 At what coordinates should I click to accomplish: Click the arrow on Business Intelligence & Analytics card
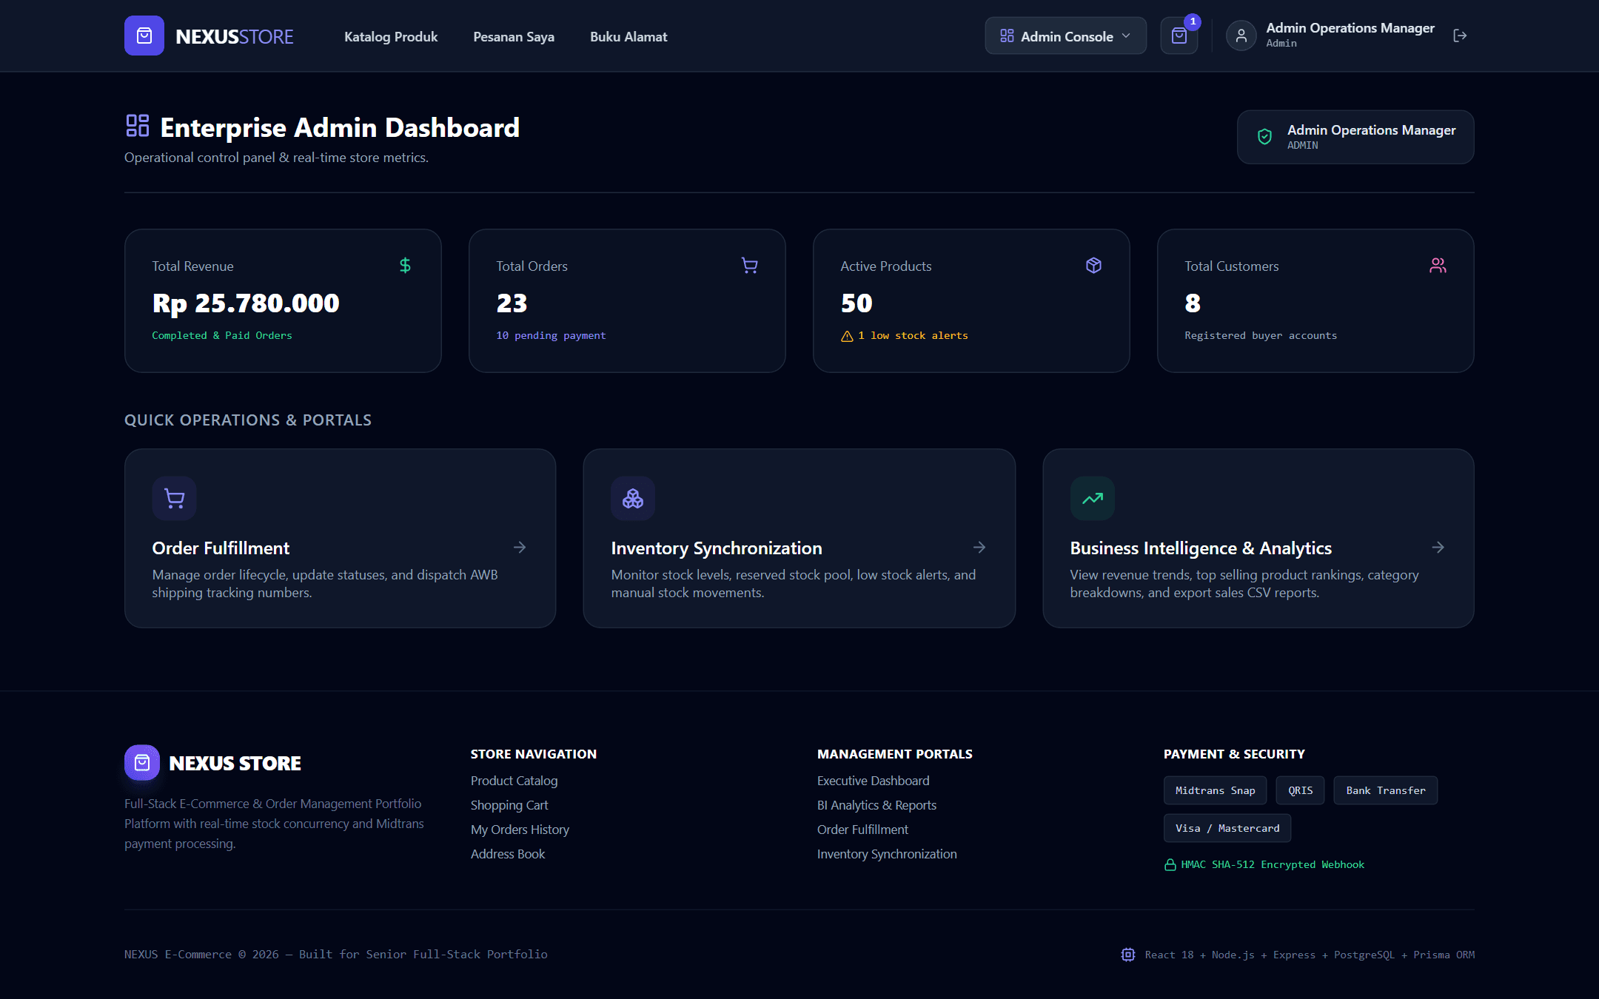(x=1438, y=547)
